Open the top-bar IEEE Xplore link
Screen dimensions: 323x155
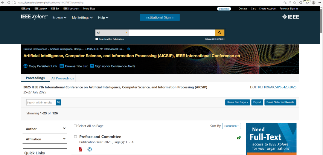[40, 9]
